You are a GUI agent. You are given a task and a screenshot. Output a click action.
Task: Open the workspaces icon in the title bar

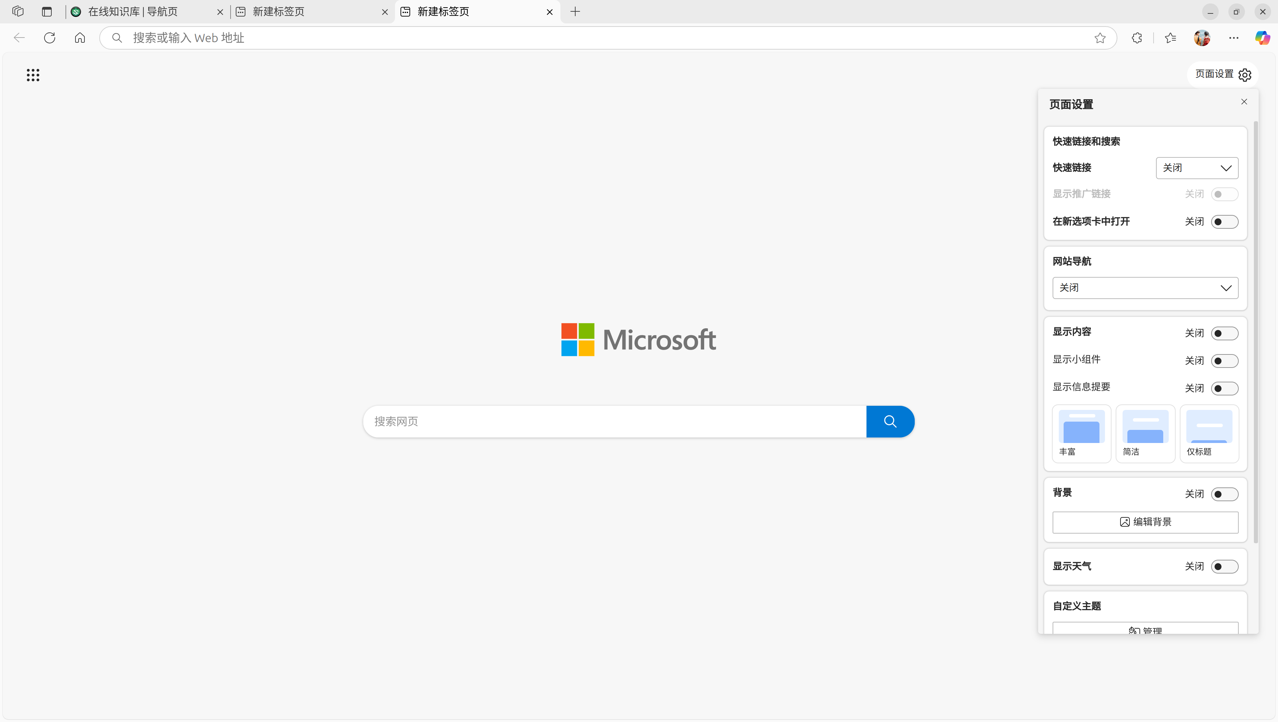tap(18, 11)
